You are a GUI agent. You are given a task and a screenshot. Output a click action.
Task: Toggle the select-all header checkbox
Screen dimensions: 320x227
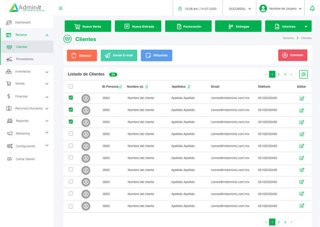71,87
